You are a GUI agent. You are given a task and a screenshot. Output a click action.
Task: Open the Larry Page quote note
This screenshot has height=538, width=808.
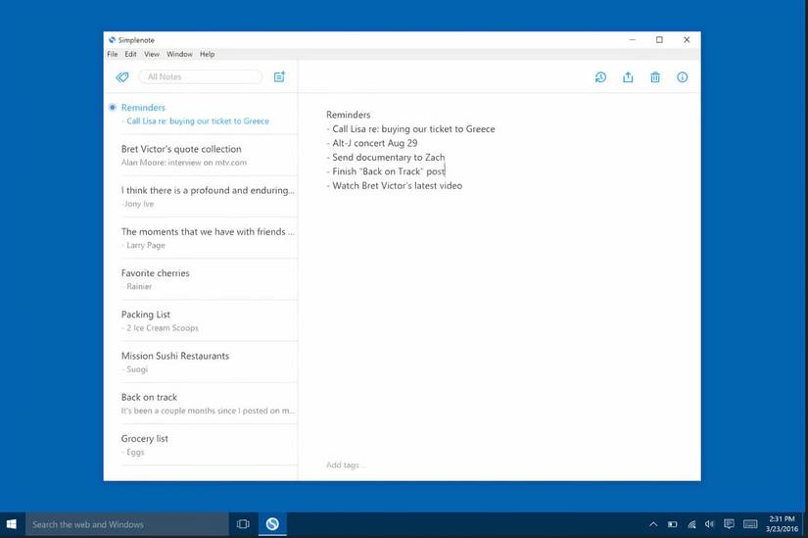(201, 238)
